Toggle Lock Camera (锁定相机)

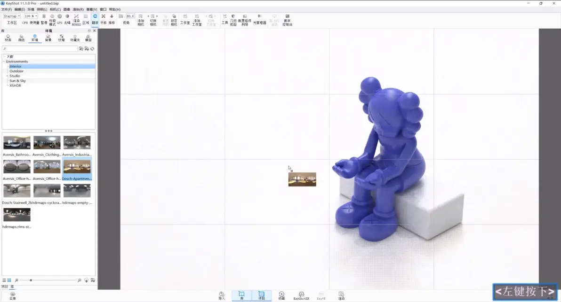[x=174, y=20]
